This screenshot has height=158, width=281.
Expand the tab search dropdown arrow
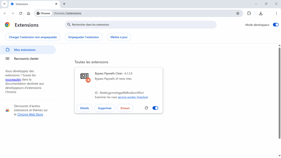4,4
